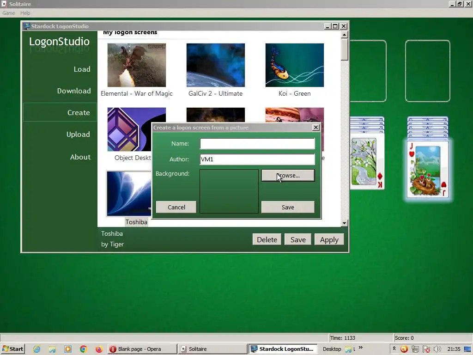The width and height of the screenshot is (473, 355).
Task: Select the Elemental - War of Magic thumbnail
Action: 137,65
